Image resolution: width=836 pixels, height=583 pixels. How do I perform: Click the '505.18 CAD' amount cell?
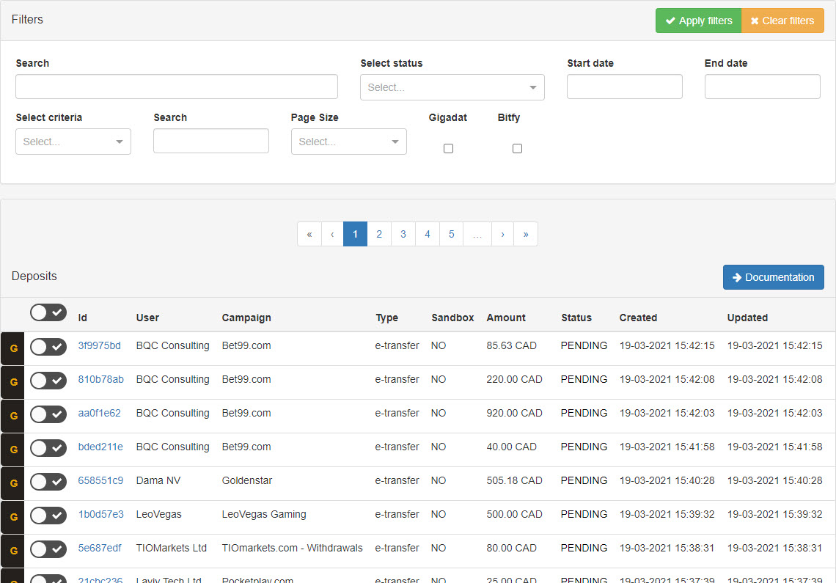point(514,480)
